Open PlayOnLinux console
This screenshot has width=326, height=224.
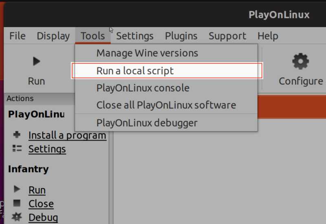click(166, 88)
